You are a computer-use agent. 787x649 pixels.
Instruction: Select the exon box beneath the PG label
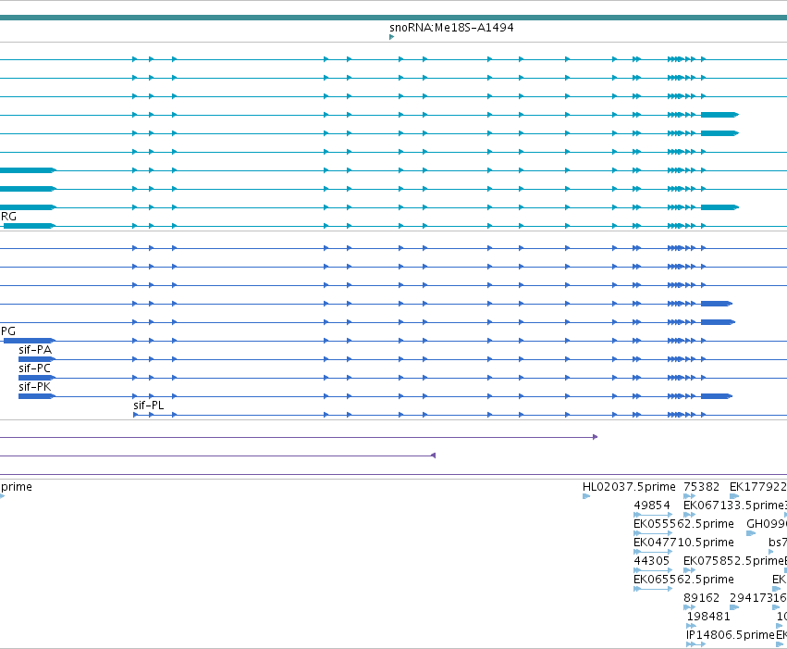click(x=29, y=341)
